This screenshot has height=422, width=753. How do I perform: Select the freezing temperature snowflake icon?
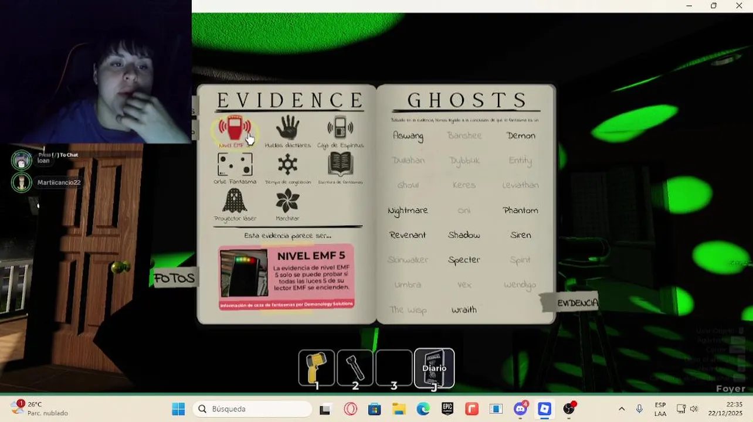tap(287, 165)
